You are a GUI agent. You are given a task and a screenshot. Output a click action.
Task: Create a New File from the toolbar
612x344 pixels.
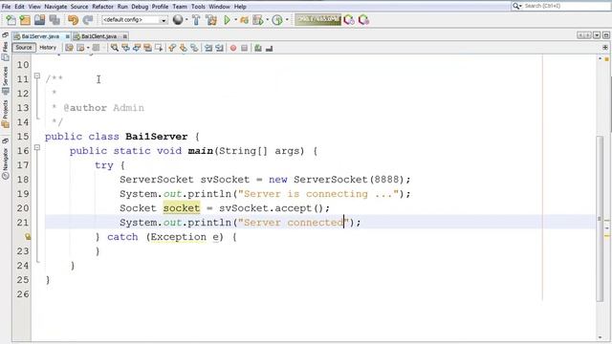tap(11, 20)
